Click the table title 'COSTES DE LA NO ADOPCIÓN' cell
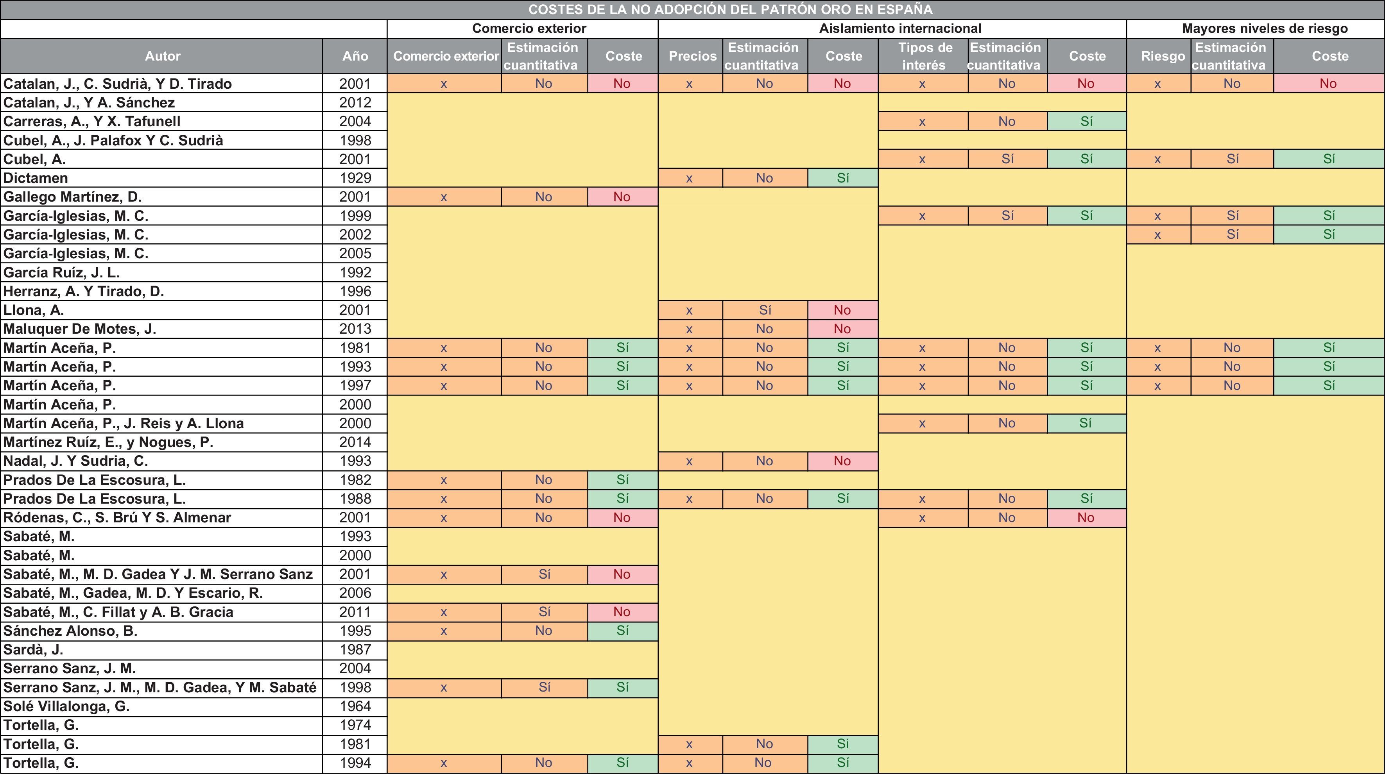 tap(693, 10)
